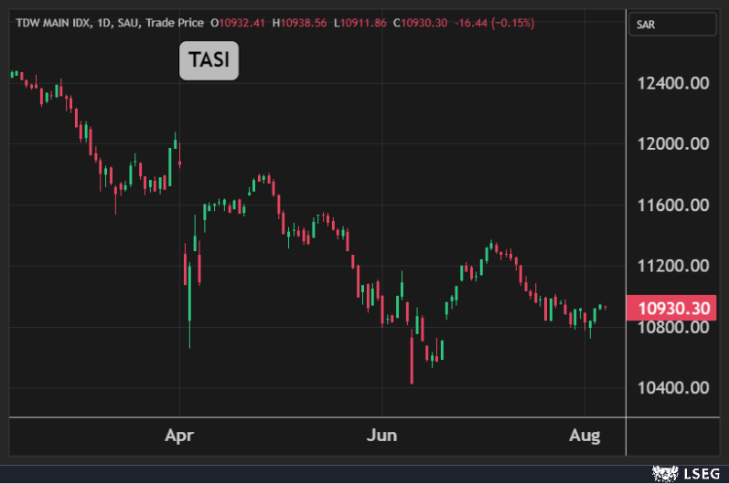Open the SAR currency dropdown

(674, 24)
